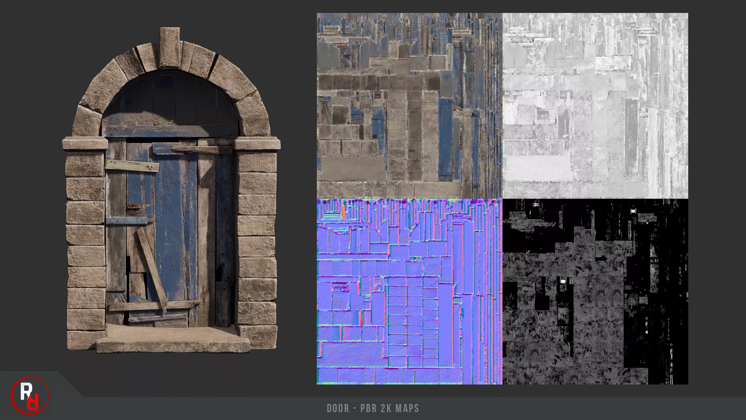This screenshot has width=746, height=420.
Task: Click the 'DOOR - PBR 2K MAPS' caption
Action: pos(373,408)
